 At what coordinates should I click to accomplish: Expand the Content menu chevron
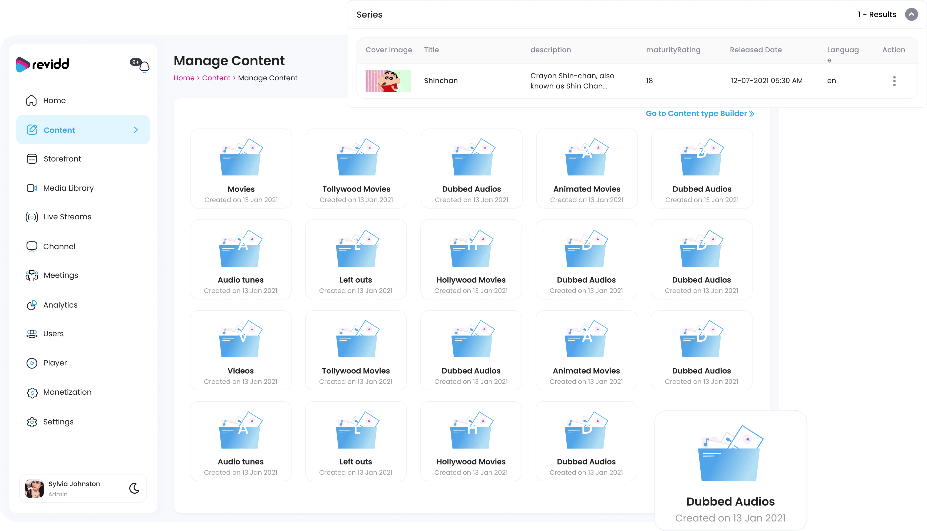pyautogui.click(x=136, y=130)
